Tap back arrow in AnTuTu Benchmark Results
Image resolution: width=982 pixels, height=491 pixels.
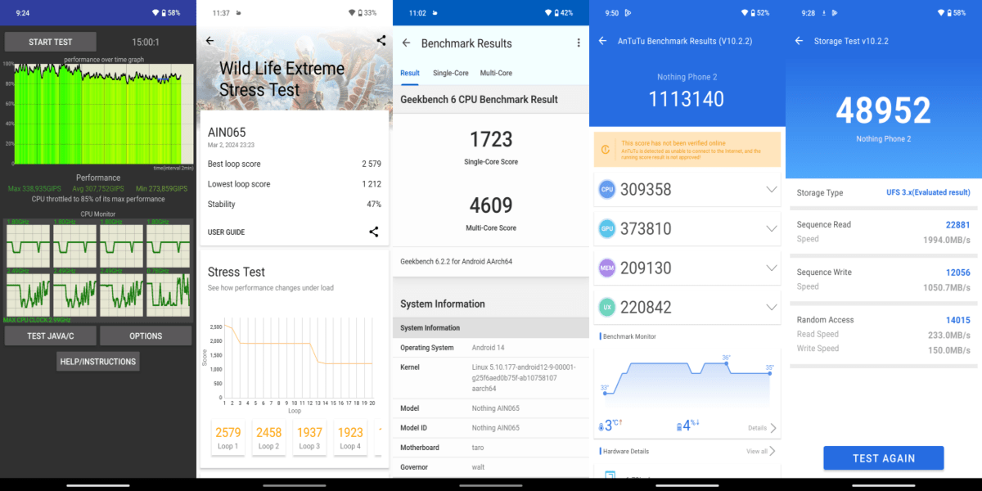click(x=603, y=41)
